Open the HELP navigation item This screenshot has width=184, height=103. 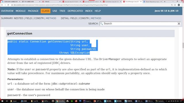click(x=98, y=11)
